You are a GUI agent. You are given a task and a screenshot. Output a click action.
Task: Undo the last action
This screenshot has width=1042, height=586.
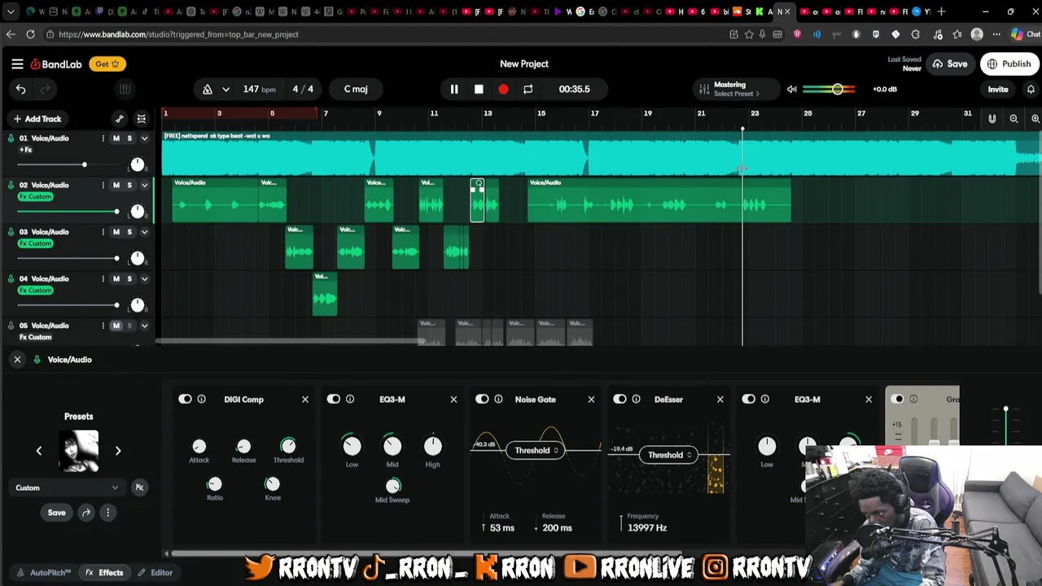[21, 90]
